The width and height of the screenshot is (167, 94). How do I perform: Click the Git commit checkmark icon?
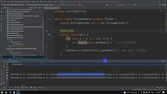[148, 5]
